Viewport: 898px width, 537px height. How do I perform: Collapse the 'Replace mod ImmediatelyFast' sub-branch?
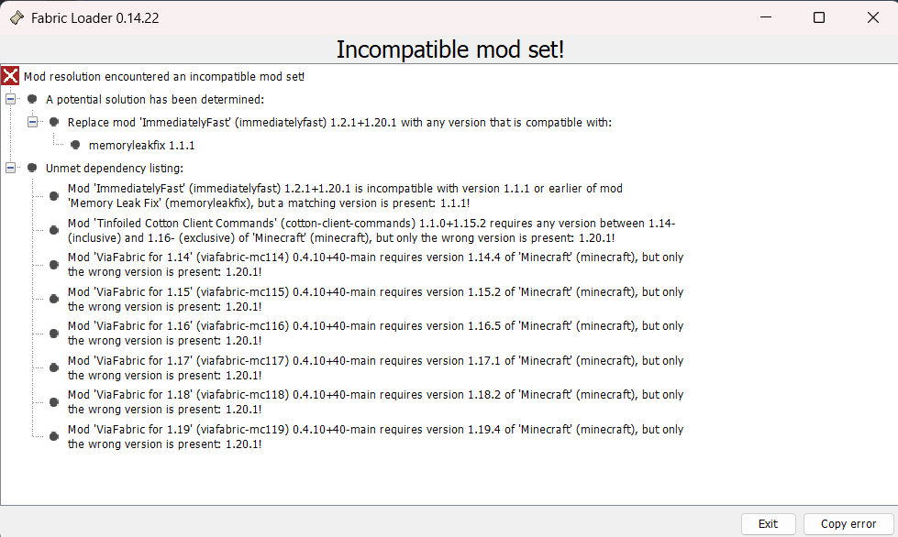click(x=32, y=122)
